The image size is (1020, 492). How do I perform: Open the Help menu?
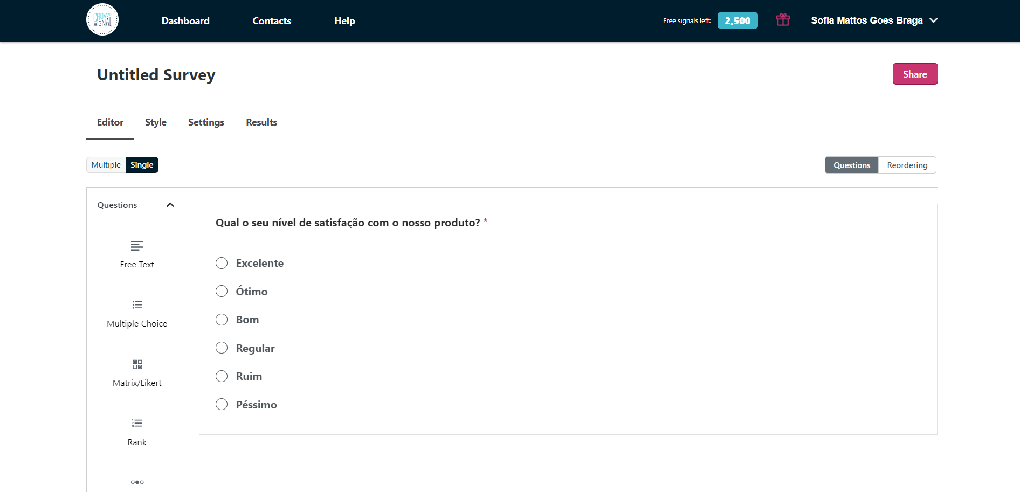pos(344,21)
